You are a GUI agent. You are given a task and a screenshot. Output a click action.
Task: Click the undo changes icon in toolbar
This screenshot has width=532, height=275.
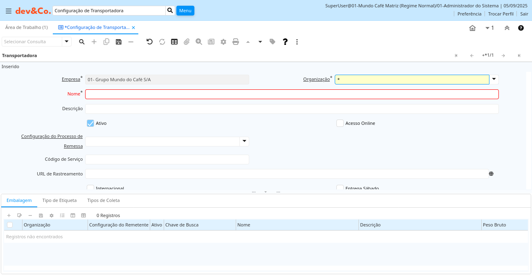(149, 42)
